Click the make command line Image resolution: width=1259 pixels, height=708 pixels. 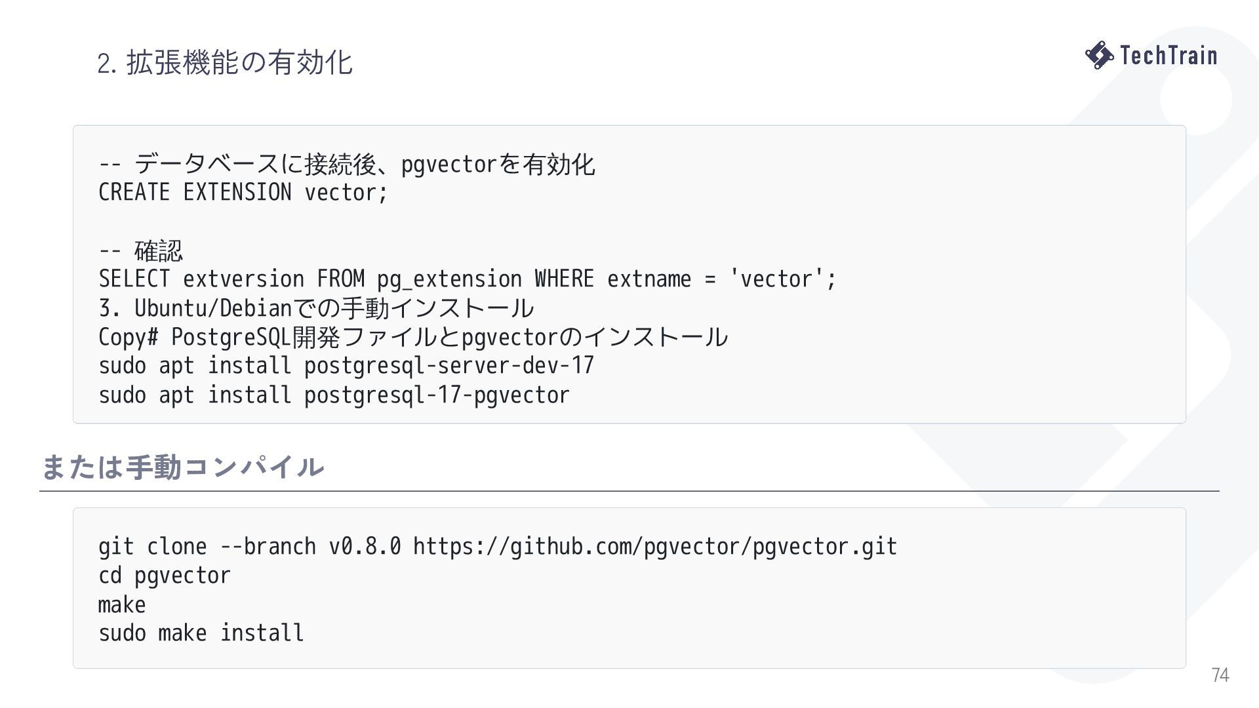tap(122, 604)
